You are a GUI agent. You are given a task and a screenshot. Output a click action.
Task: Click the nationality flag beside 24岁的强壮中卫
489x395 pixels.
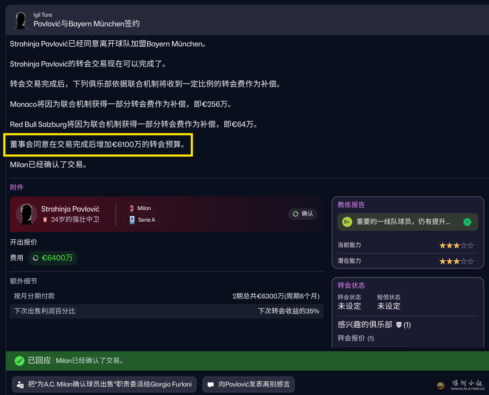click(x=45, y=220)
